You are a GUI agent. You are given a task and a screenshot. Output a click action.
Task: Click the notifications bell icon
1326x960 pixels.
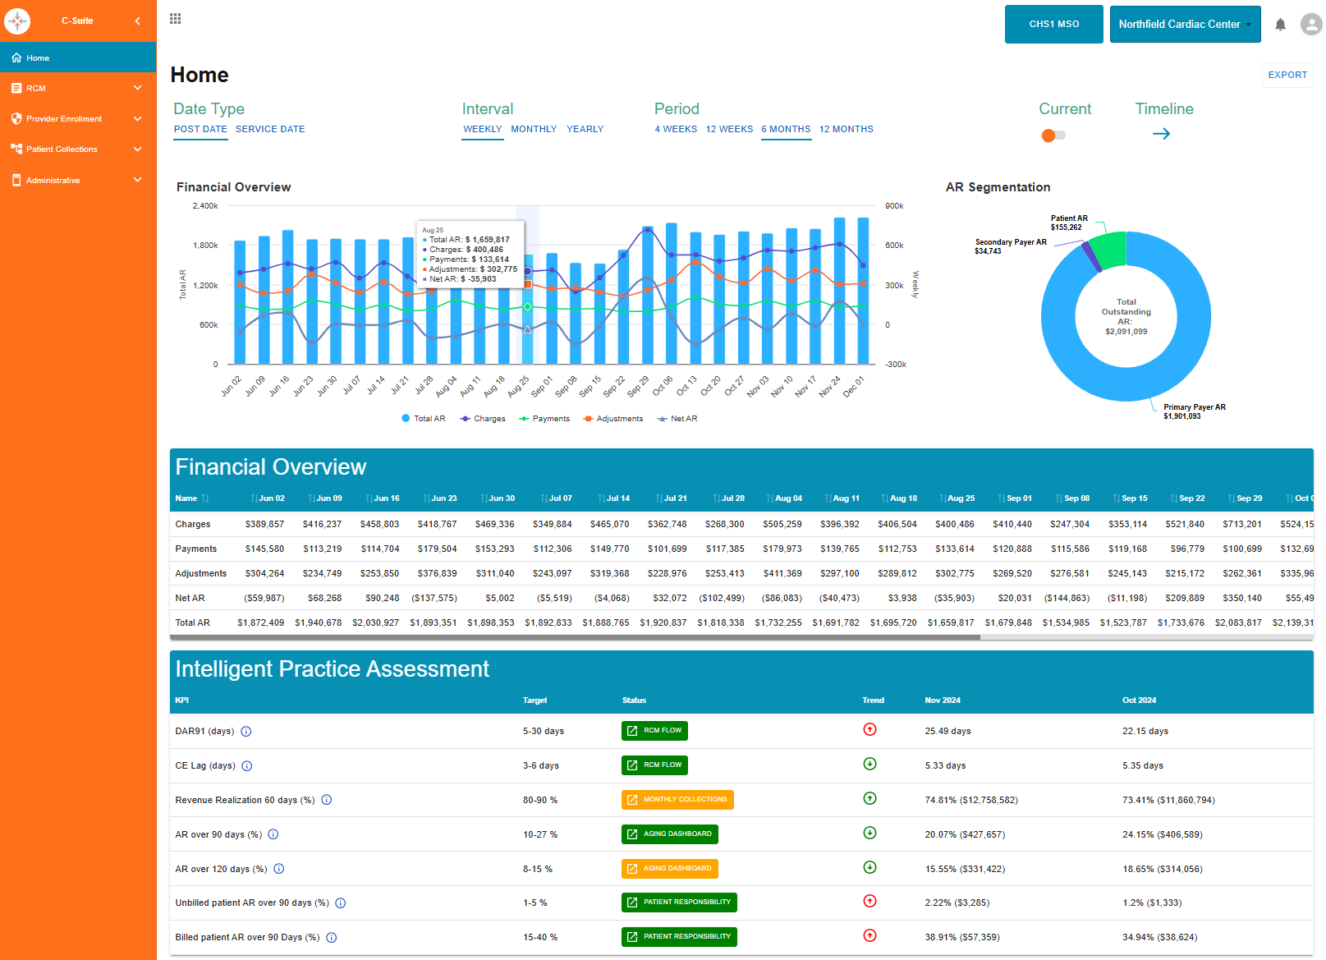click(x=1279, y=25)
